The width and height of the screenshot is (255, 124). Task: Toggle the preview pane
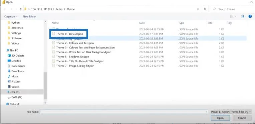click(242, 16)
